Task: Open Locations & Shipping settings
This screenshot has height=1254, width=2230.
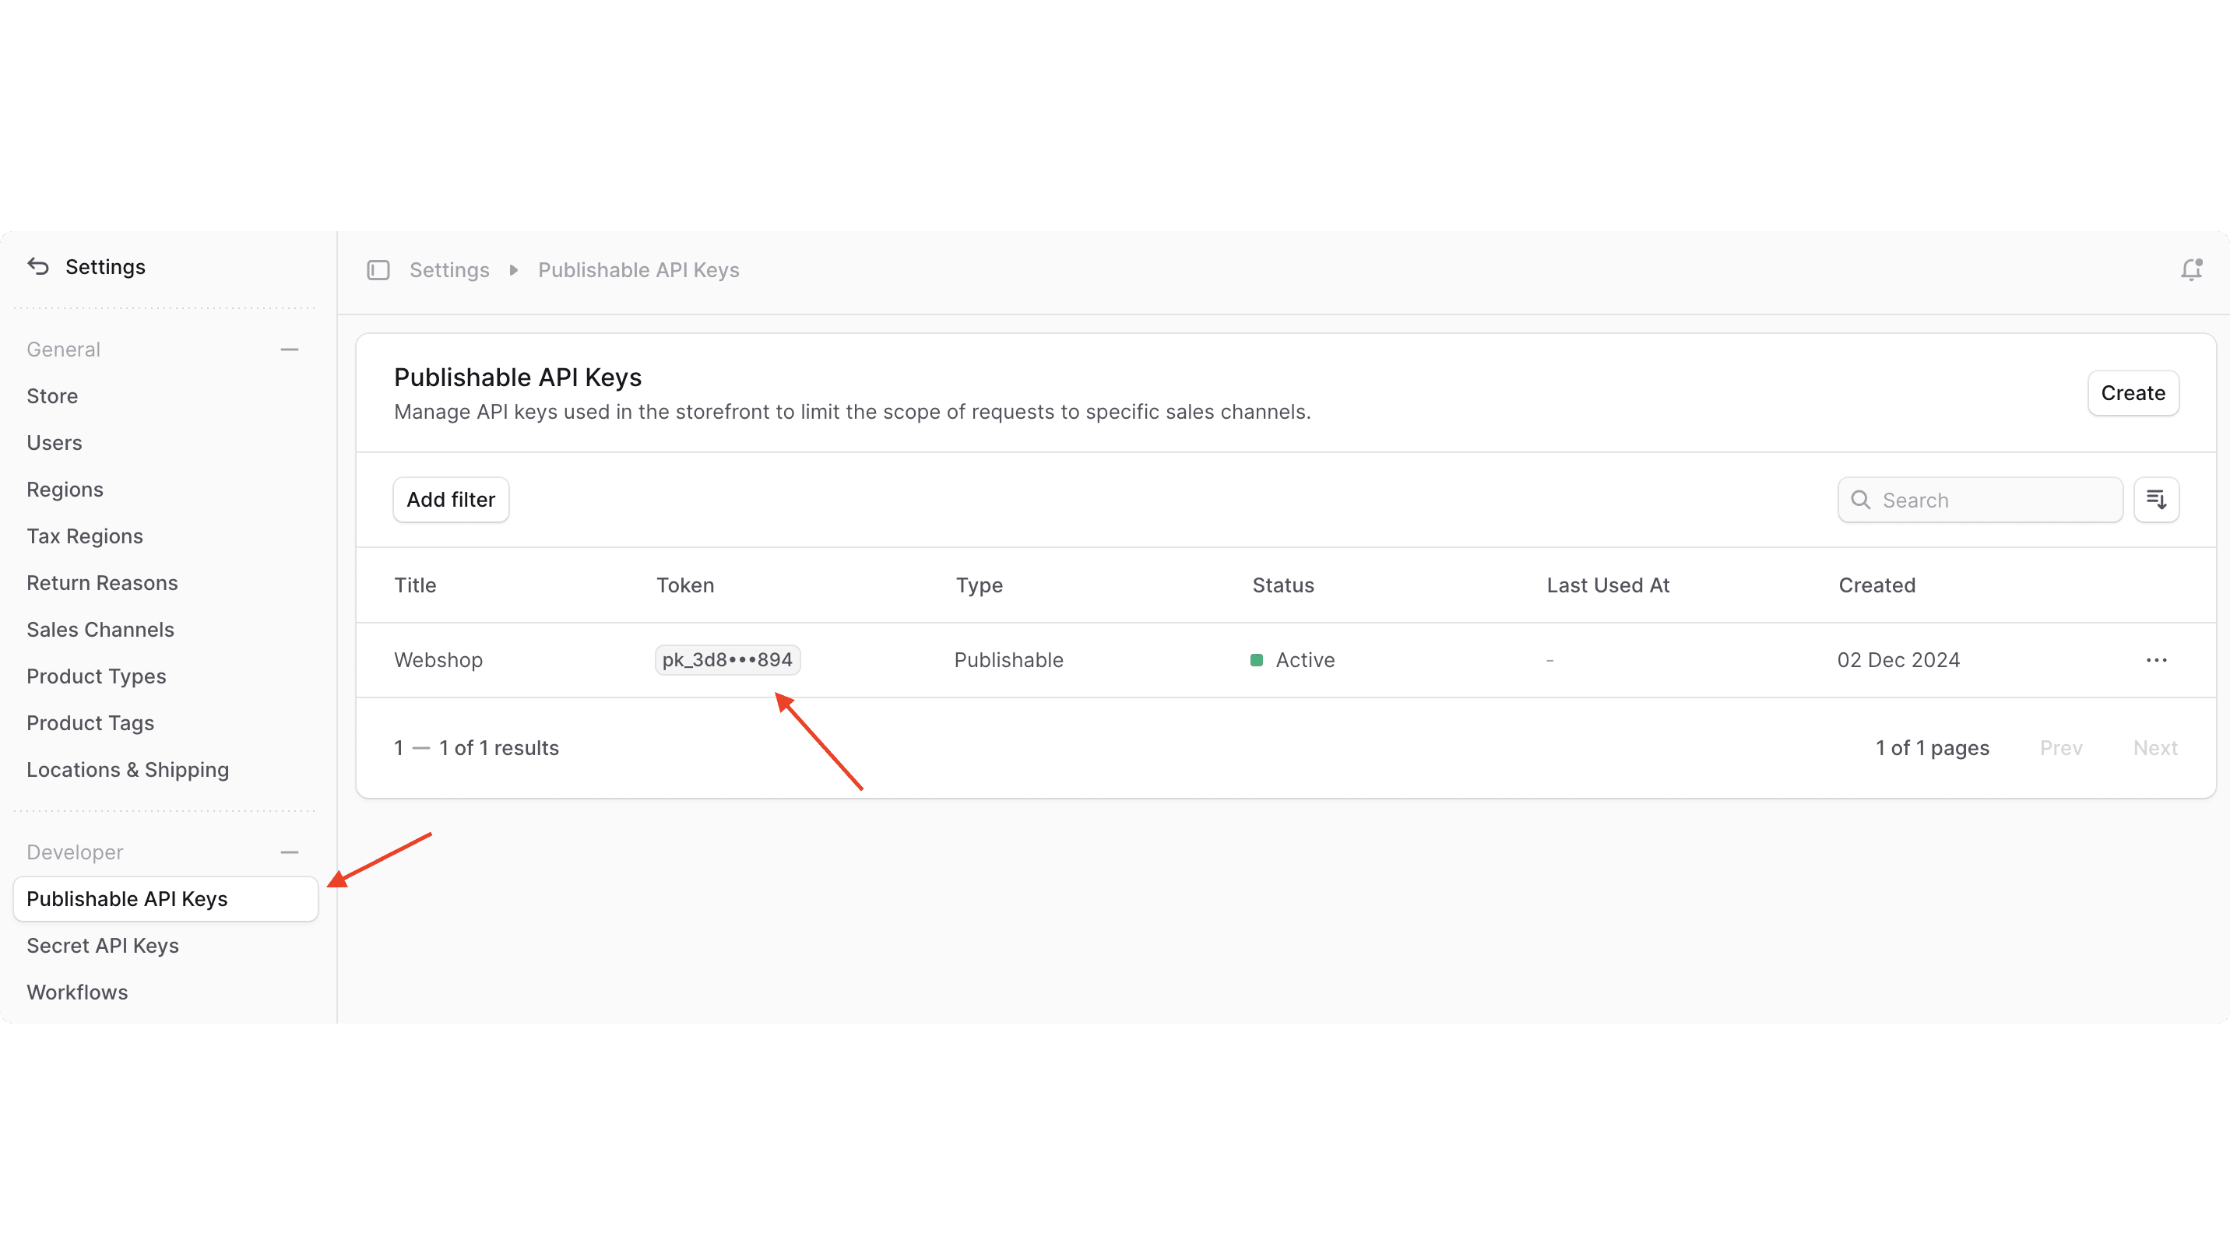Action: 127,769
